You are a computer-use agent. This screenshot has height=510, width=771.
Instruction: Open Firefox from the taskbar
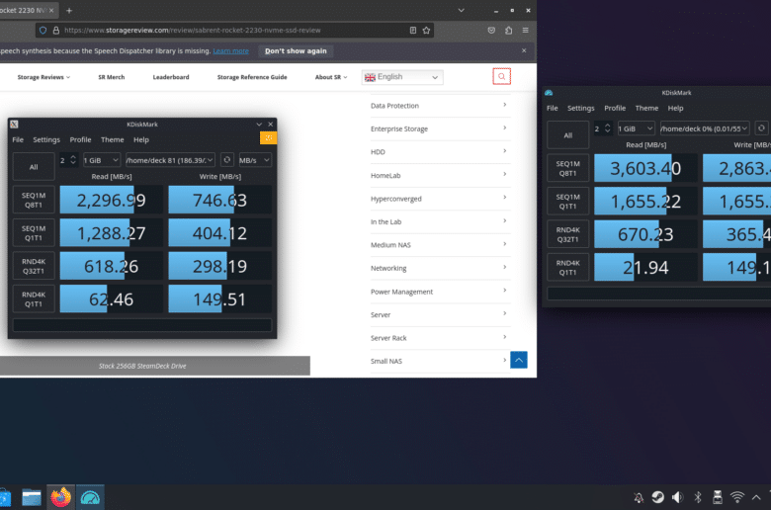tap(60, 497)
